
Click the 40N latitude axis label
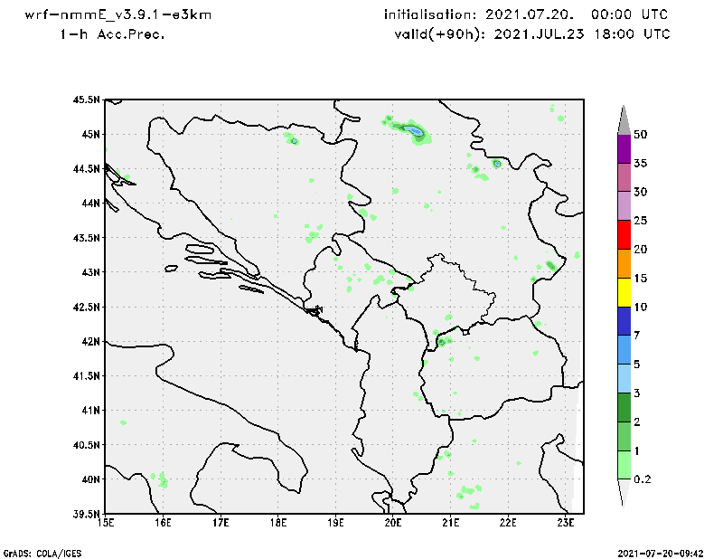pos(91,479)
